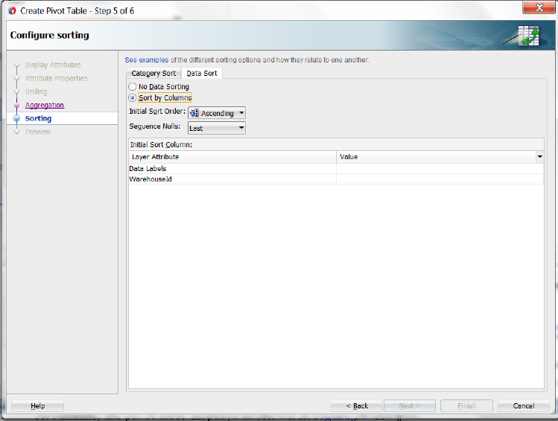This screenshot has height=421, width=558.
Task: Click the pivot table wizard banner icon
Action: point(528,36)
